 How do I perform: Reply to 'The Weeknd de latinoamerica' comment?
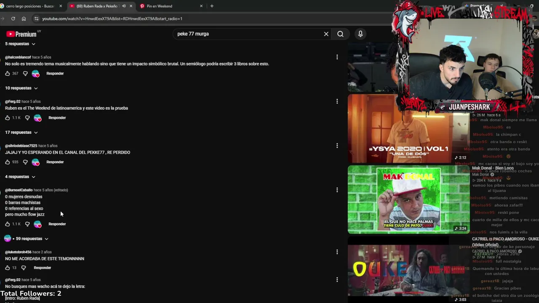click(x=57, y=118)
